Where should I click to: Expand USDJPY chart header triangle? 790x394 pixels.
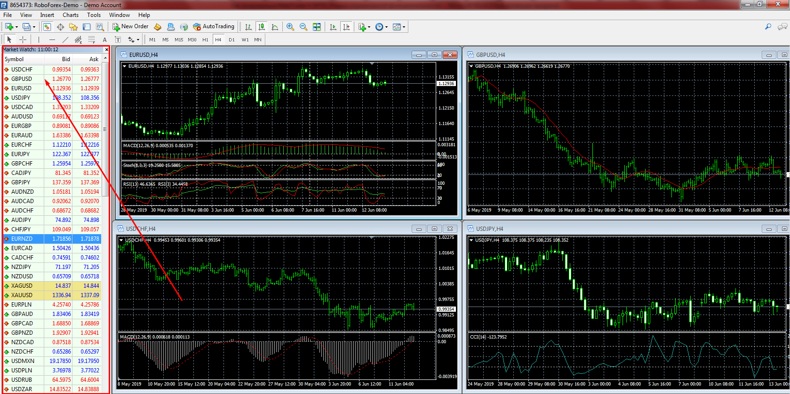pos(471,240)
